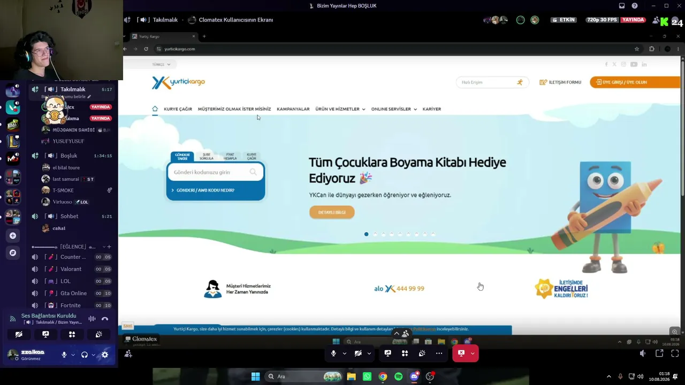Open Discord inbox icon in title bar
This screenshot has height=385, width=685.
pyautogui.click(x=622, y=6)
